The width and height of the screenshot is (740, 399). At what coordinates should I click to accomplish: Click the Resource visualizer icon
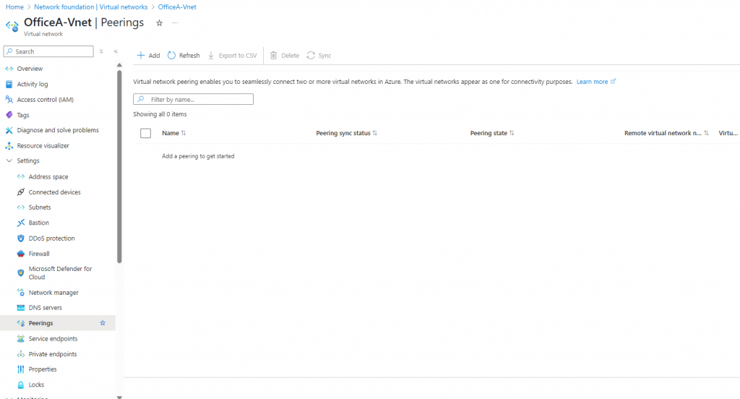[x=9, y=146]
